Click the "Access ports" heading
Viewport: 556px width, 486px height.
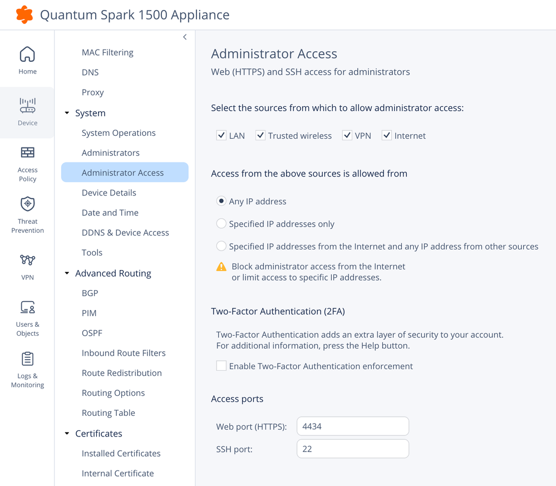pos(237,399)
